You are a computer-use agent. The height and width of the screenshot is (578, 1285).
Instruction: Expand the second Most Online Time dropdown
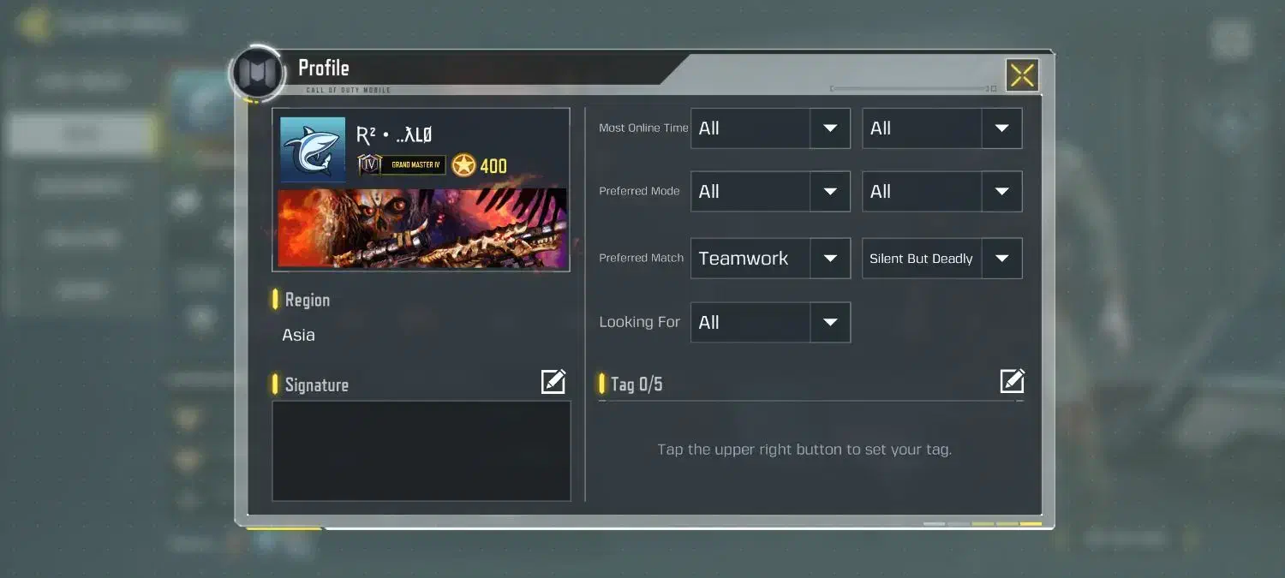(x=941, y=128)
